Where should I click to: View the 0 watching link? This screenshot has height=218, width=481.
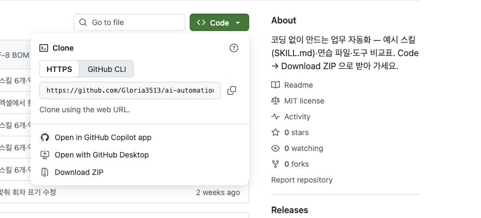click(x=304, y=148)
